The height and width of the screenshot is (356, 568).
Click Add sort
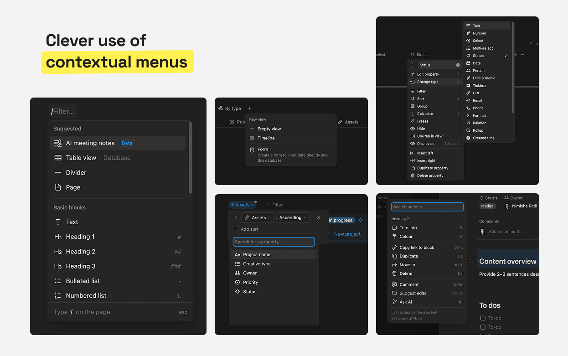point(246,229)
